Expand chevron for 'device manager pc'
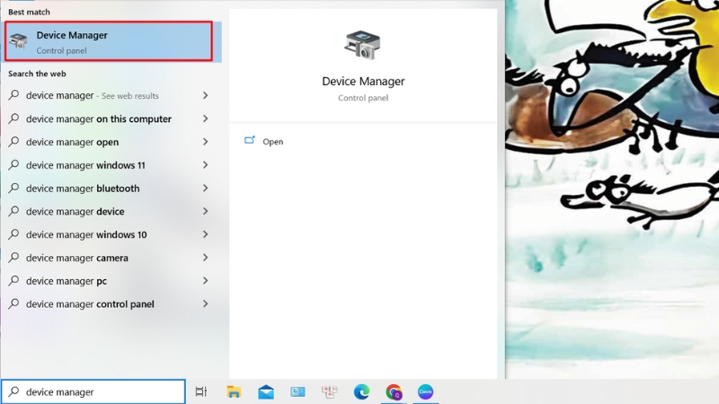 coord(206,281)
